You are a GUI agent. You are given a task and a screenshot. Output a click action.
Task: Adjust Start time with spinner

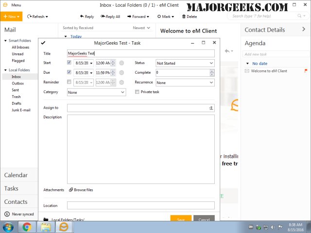coord(113,63)
